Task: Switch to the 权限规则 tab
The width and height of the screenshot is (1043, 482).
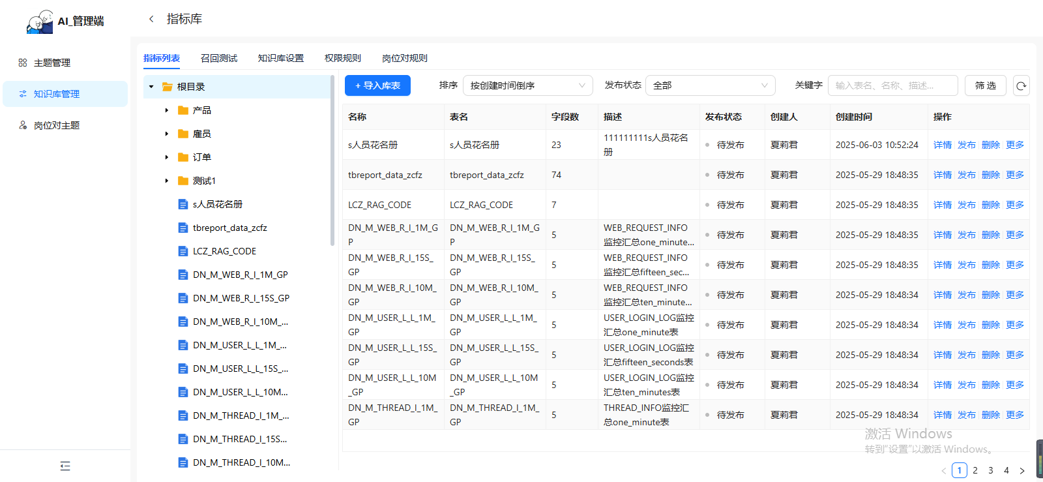Action: [343, 58]
